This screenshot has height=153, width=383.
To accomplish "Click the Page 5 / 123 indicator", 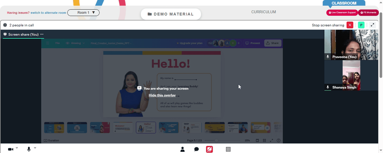I will point(195,140).
